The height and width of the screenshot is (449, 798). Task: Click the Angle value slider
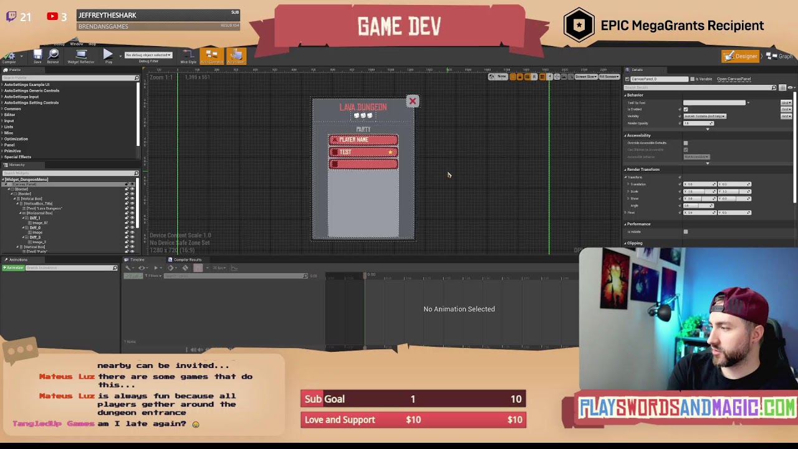click(698, 205)
